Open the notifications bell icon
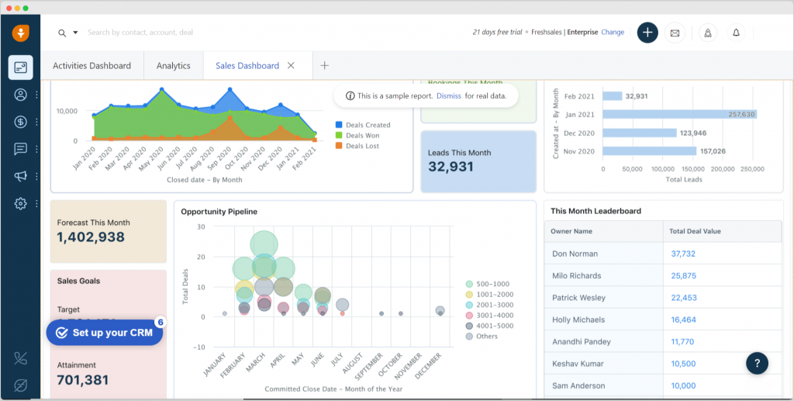This screenshot has height=401, width=794. 737,33
